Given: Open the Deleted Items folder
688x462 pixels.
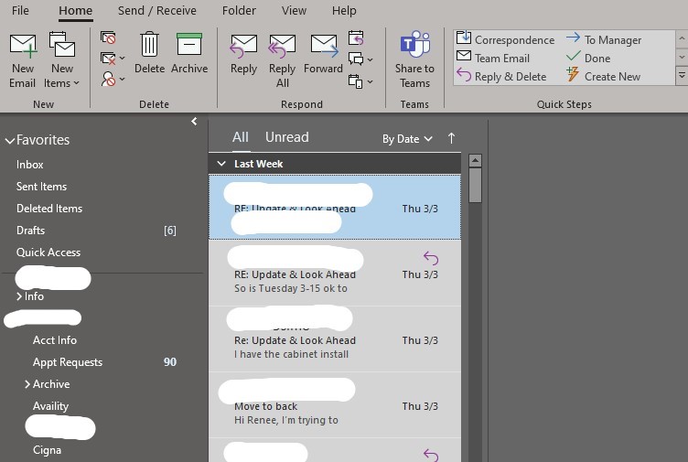Looking at the screenshot, I should (49, 209).
